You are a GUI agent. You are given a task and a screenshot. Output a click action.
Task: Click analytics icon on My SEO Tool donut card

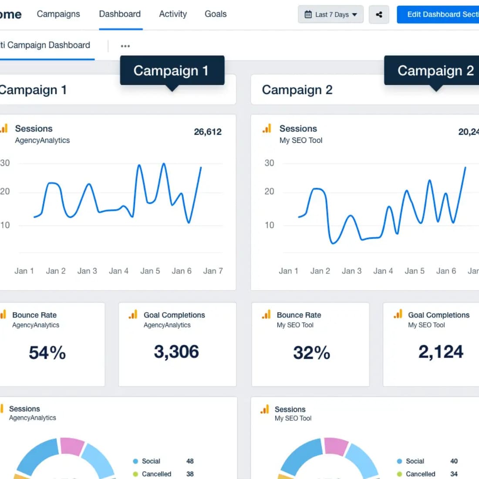265,409
